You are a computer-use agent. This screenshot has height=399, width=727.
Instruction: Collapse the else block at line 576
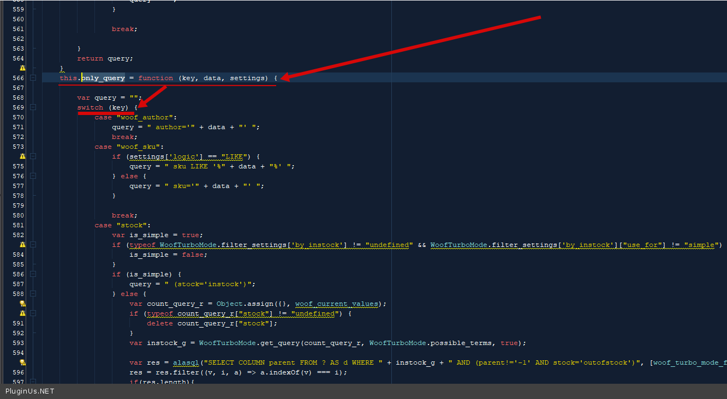pos(33,176)
